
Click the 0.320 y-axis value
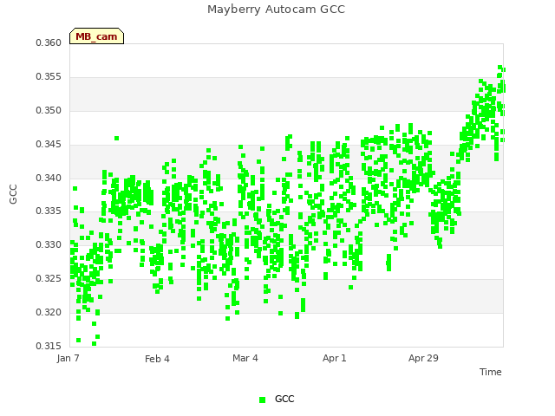point(49,312)
